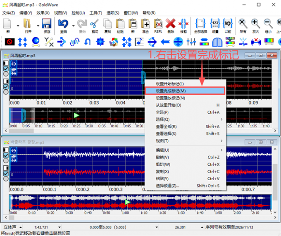Viewport: 281px width, 236px height.
Task: Open the dropdown arrow next to Undo (撤销)
Action: pyautogui.click(x=74, y=25)
